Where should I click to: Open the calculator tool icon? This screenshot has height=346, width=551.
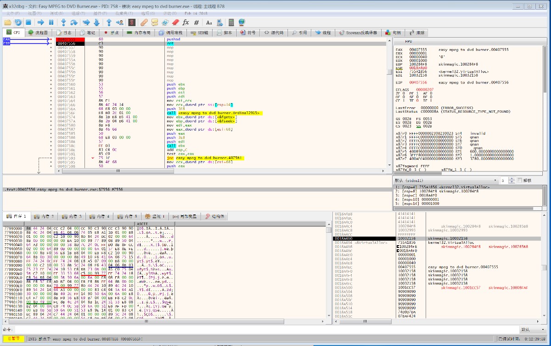(x=231, y=22)
